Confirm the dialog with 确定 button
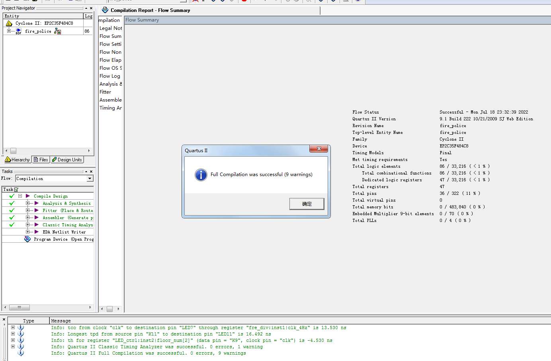Image resolution: width=551 pixels, height=361 pixels. tap(307, 204)
